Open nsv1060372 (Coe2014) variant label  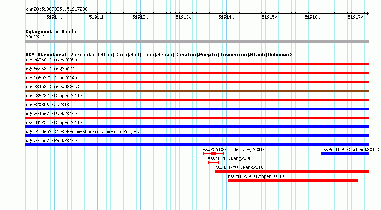point(51,78)
